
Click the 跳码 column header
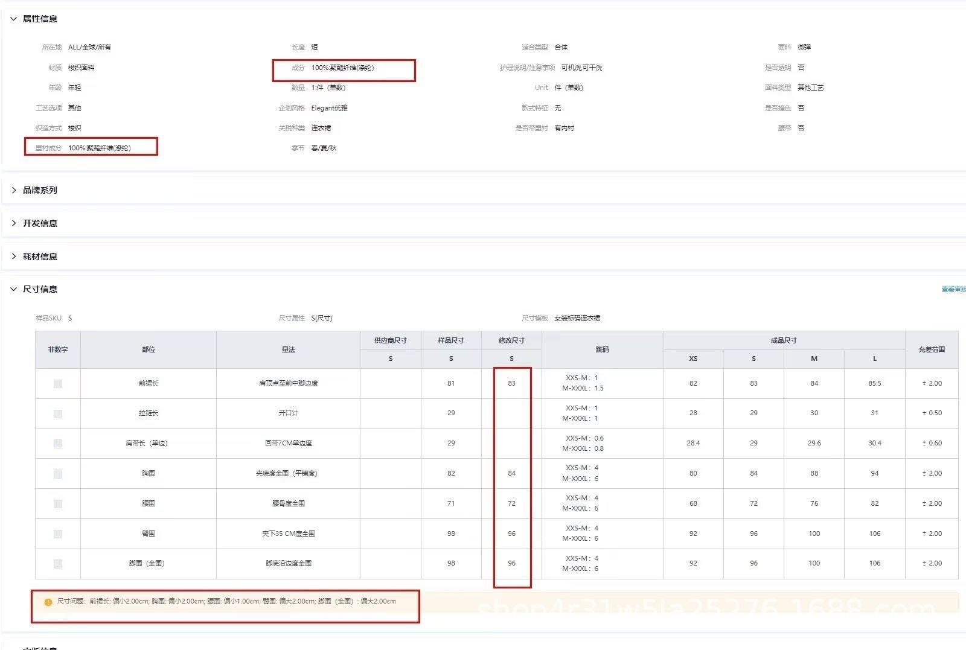point(602,349)
